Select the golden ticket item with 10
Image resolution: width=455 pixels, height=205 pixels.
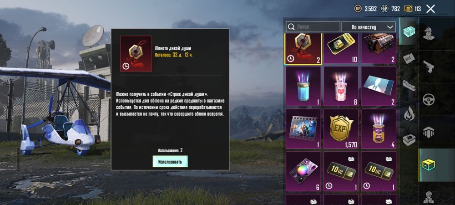point(341,48)
